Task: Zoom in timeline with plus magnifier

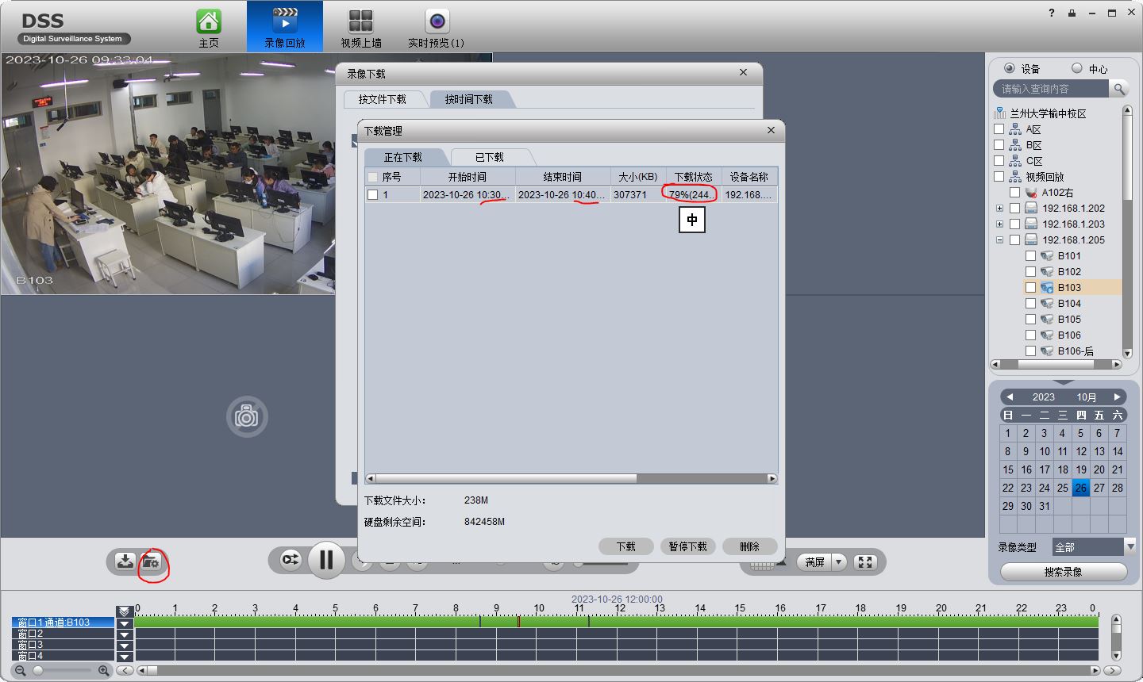Action: pos(103,671)
